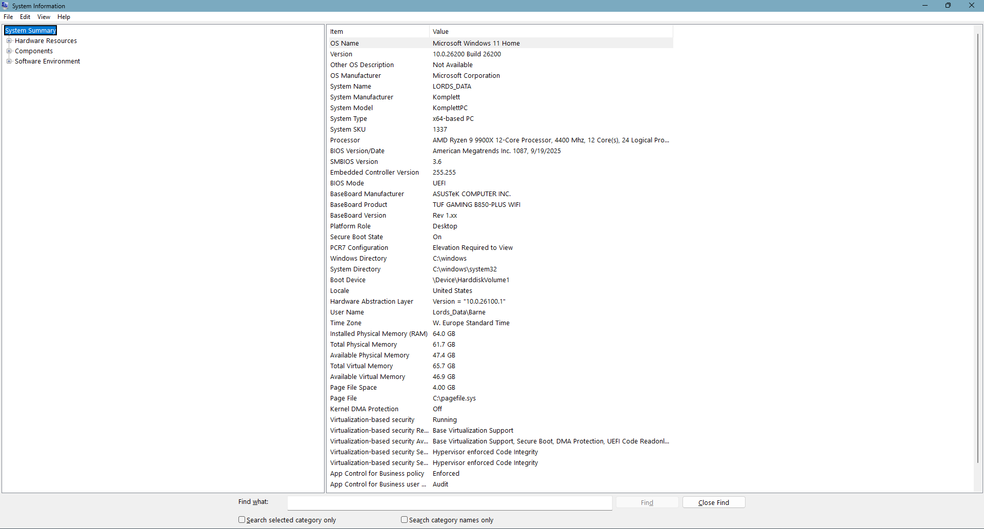984x529 pixels.
Task: Enable Search selected category only checkbox
Action: click(x=242, y=520)
